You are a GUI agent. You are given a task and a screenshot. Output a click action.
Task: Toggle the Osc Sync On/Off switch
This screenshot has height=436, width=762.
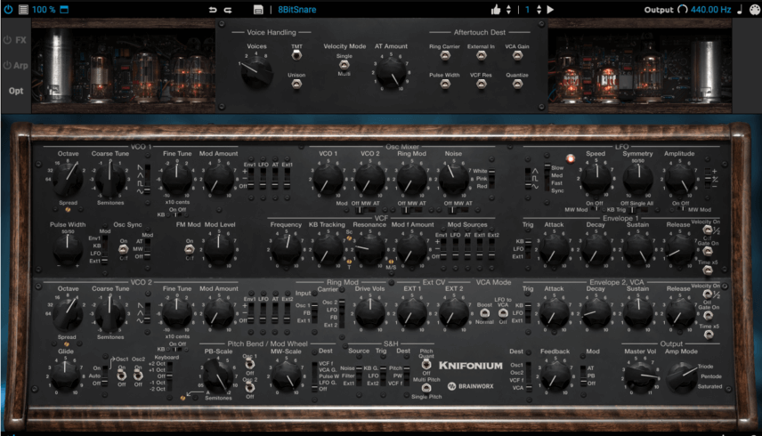click(x=124, y=249)
